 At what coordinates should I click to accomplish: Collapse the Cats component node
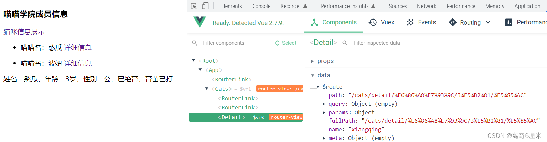tap(207, 88)
